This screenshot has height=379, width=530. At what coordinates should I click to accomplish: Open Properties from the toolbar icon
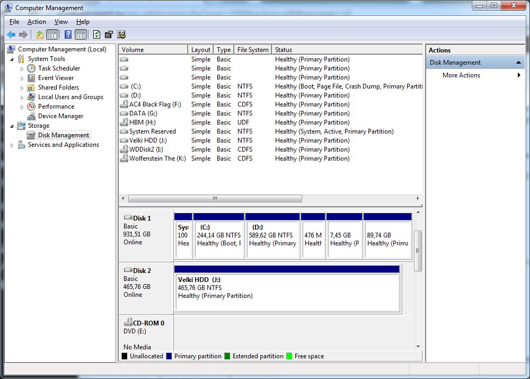pyautogui.click(x=109, y=35)
